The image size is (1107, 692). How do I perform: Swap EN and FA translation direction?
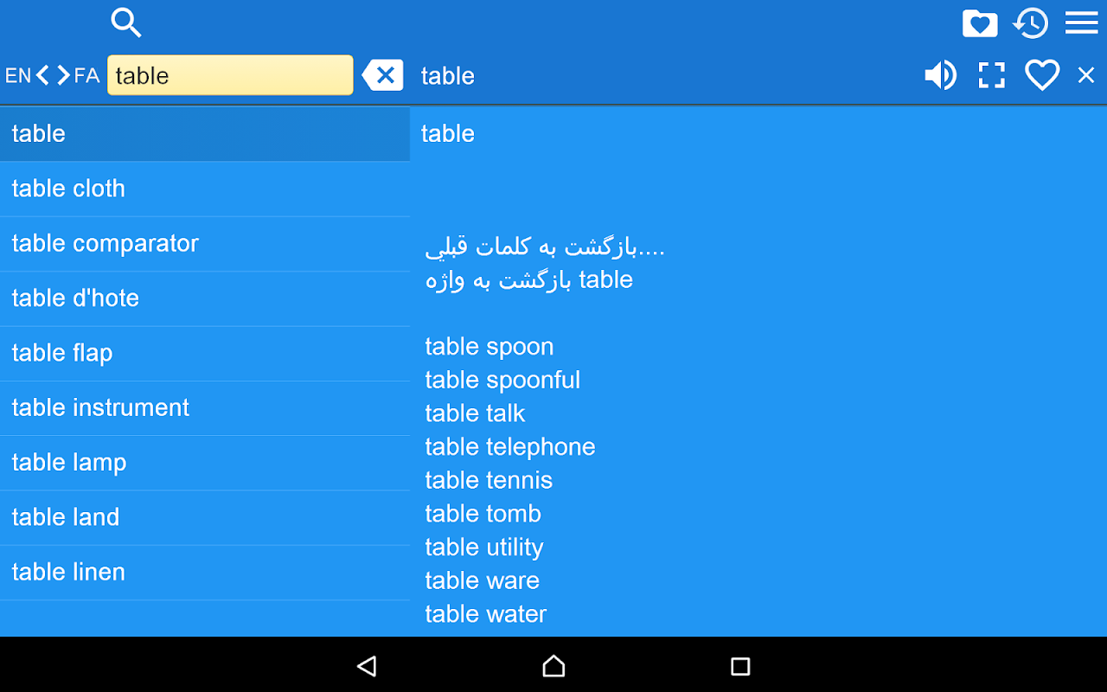click(52, 75)
